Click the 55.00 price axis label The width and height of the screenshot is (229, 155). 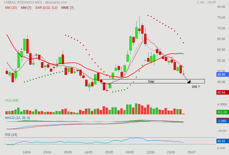click(x=221, y=60)
